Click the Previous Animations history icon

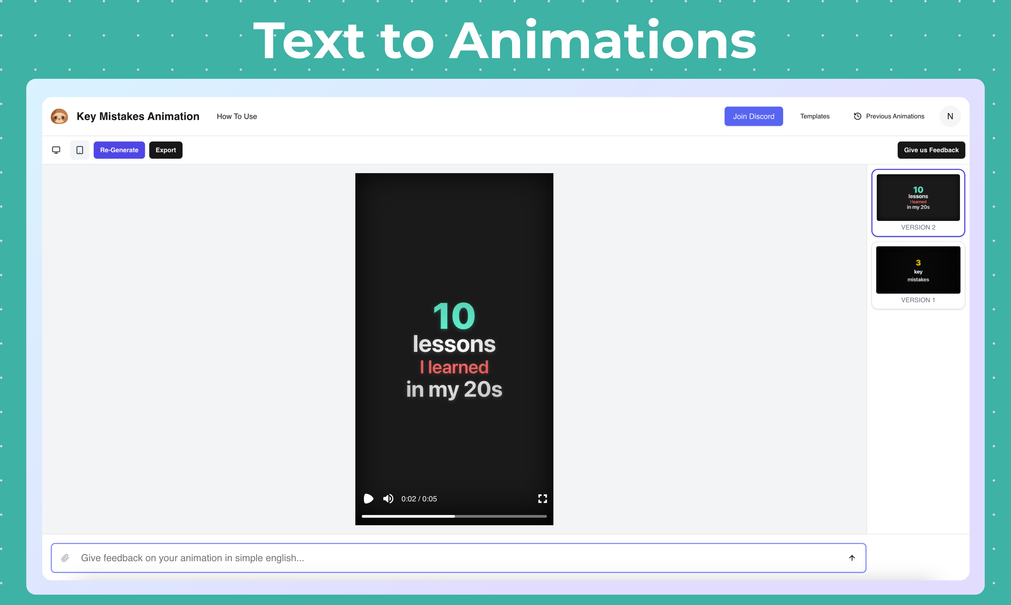coord(857,116)
